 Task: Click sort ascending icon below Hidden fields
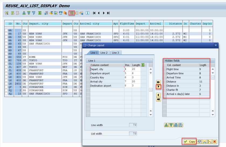click(x=166, y=125)
